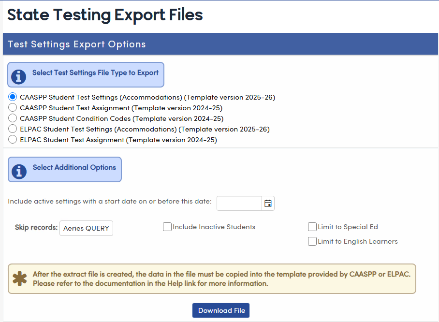Image resolution: width=439 pixels, height=322 pixels.
Task: Click the Download File button
Action: tap(221, 310)
